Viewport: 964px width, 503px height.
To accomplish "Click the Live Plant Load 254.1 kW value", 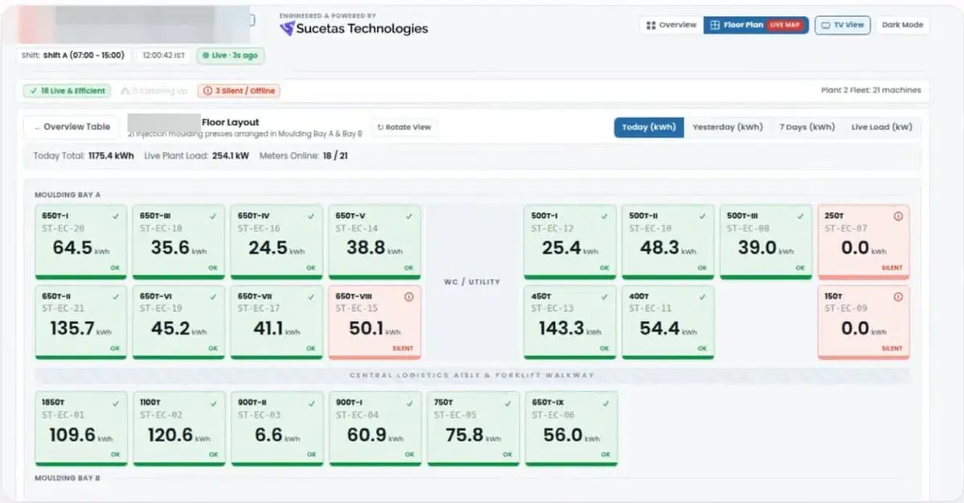I will click(x=231, y=155).
